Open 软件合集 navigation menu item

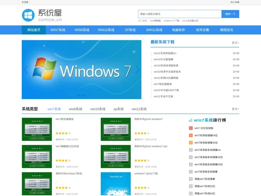pos(203,30)
